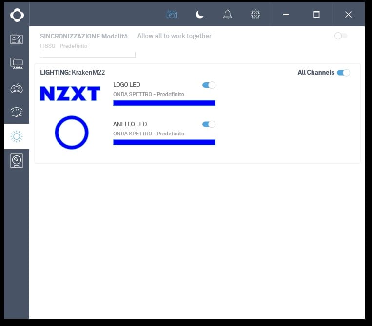
Task: Click the empty sync mode color bar
Action: click(x=88, y=55)
